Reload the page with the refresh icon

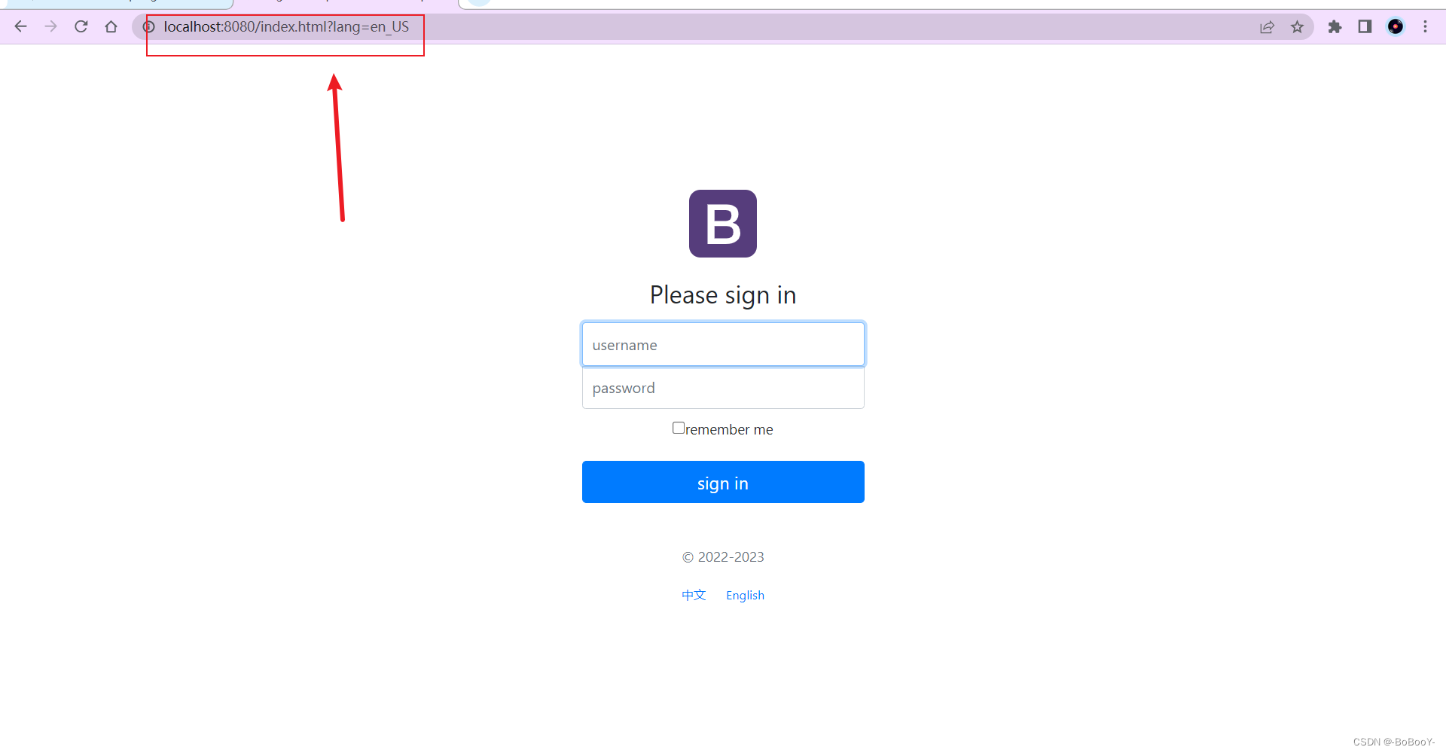click(81, 27)
